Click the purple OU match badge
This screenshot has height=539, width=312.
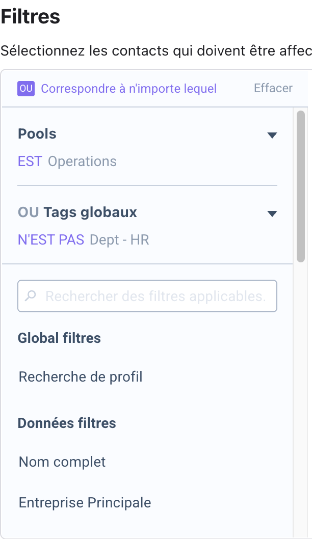pos(26,88)
